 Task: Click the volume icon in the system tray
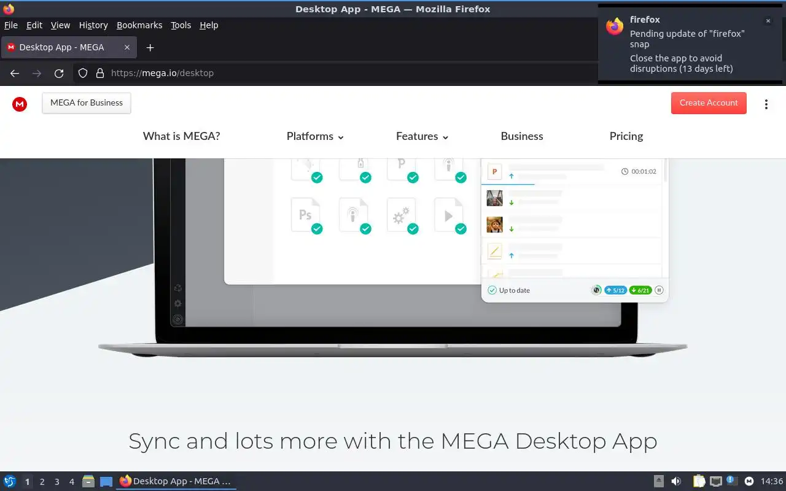point(676,481)
